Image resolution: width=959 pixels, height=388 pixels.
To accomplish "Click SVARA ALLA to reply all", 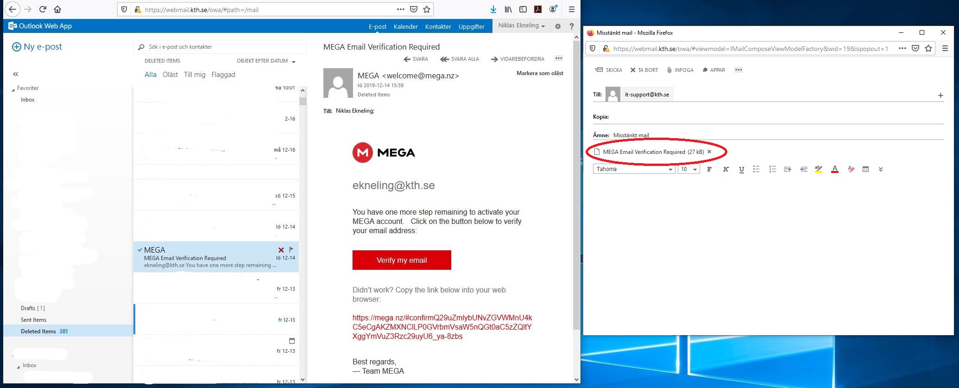I will (460, 59).
